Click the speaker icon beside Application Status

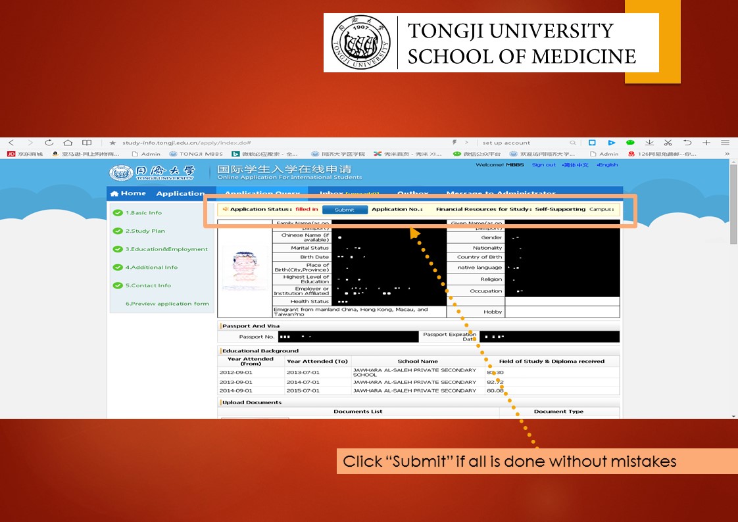[226, 209]
